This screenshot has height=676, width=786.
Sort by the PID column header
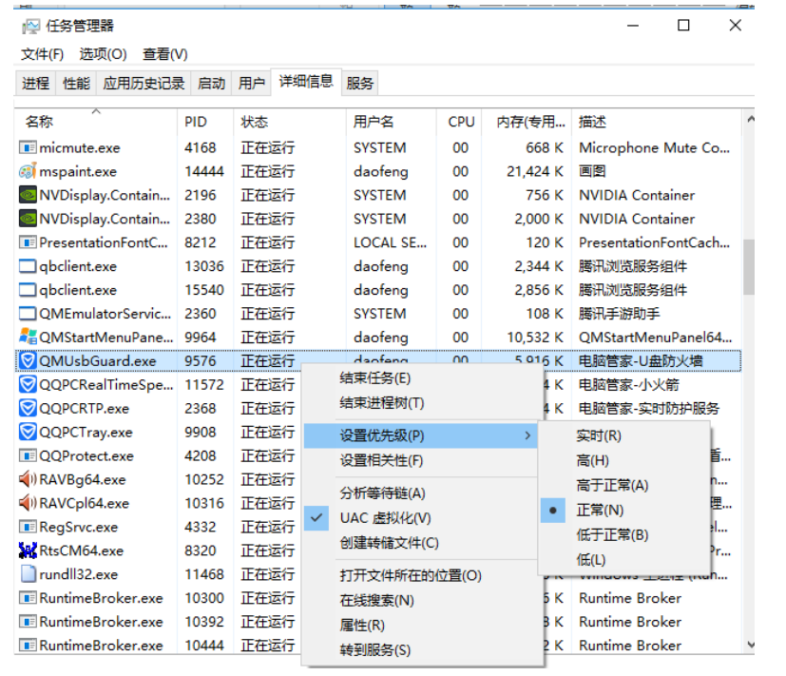tap(205, 122)
